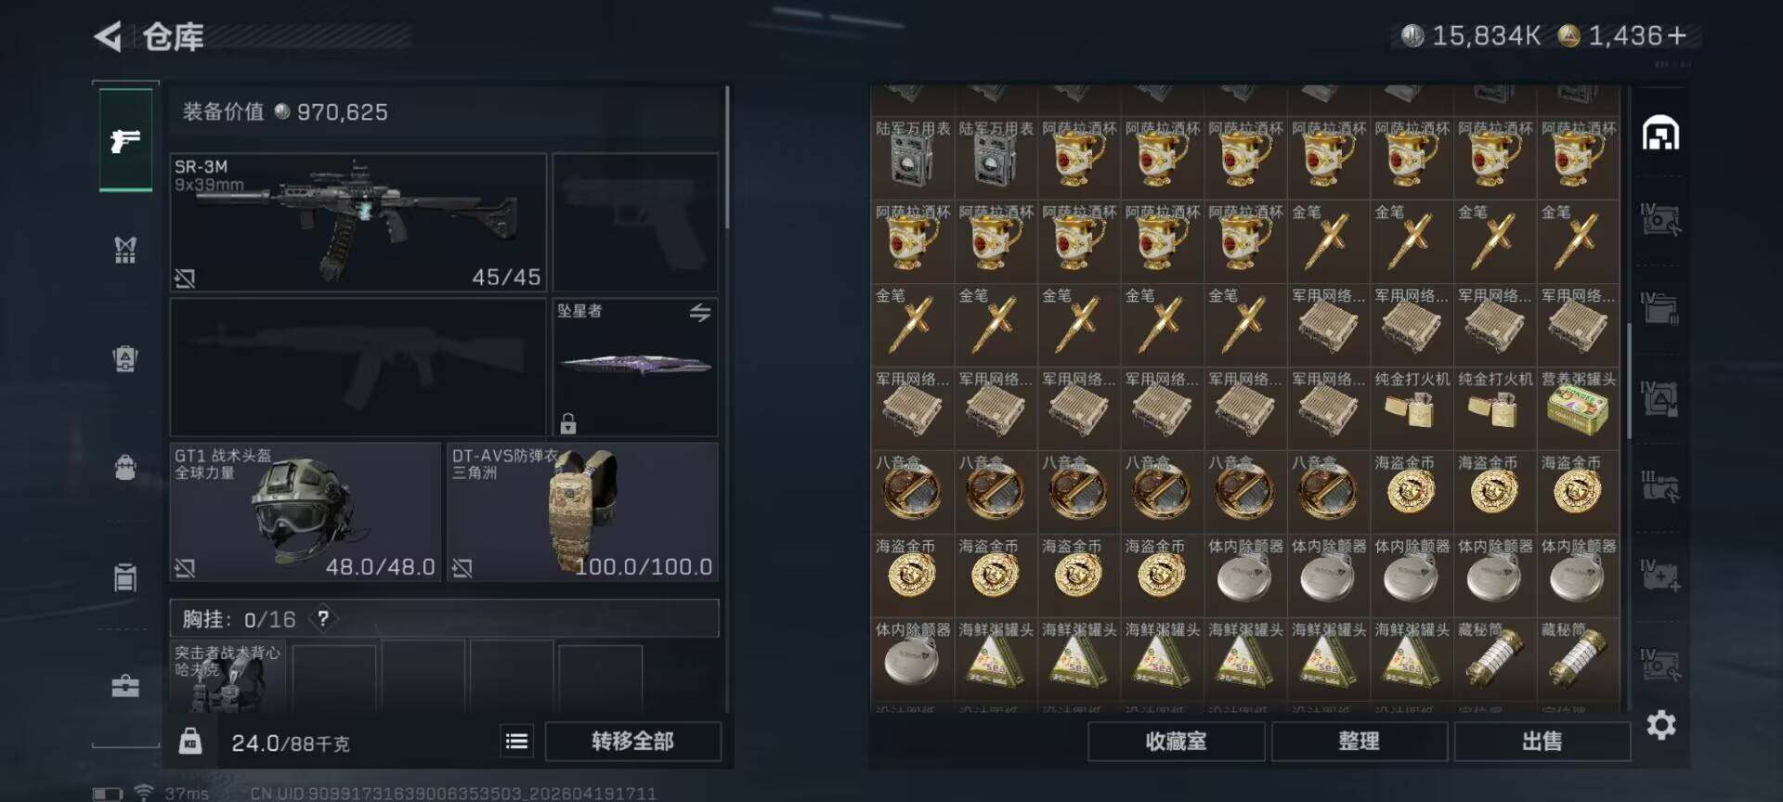Click the 转移全部 transfer all button

tap(632, 741)
